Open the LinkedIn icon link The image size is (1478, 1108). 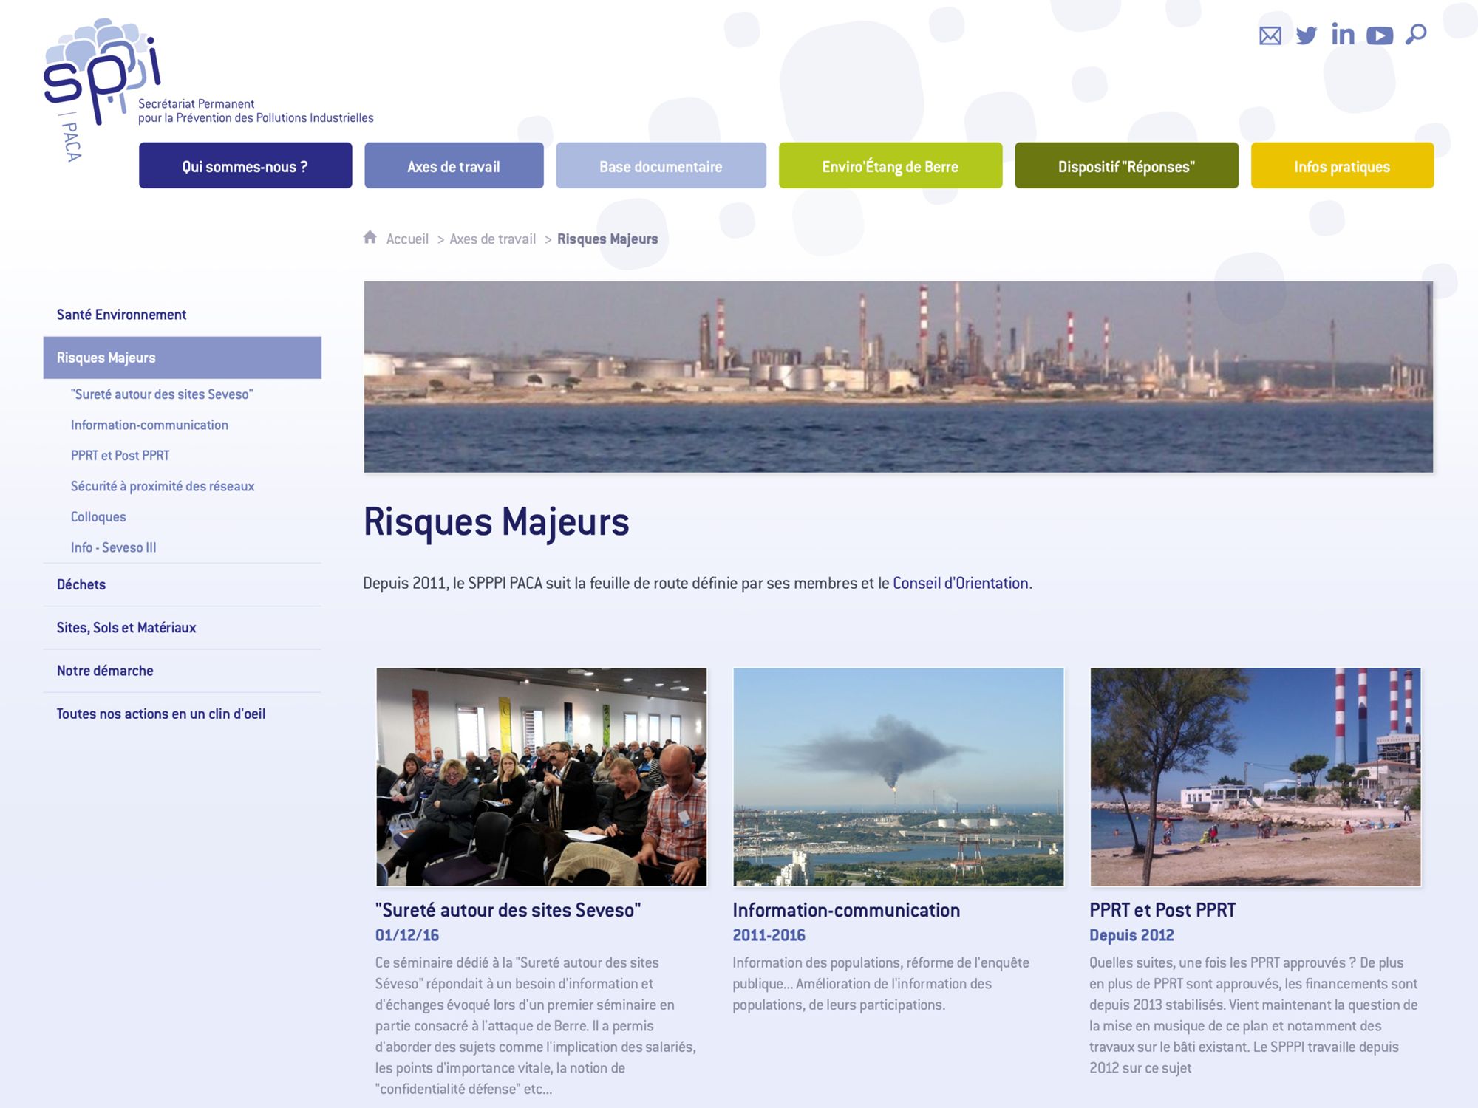(1343, 35)
